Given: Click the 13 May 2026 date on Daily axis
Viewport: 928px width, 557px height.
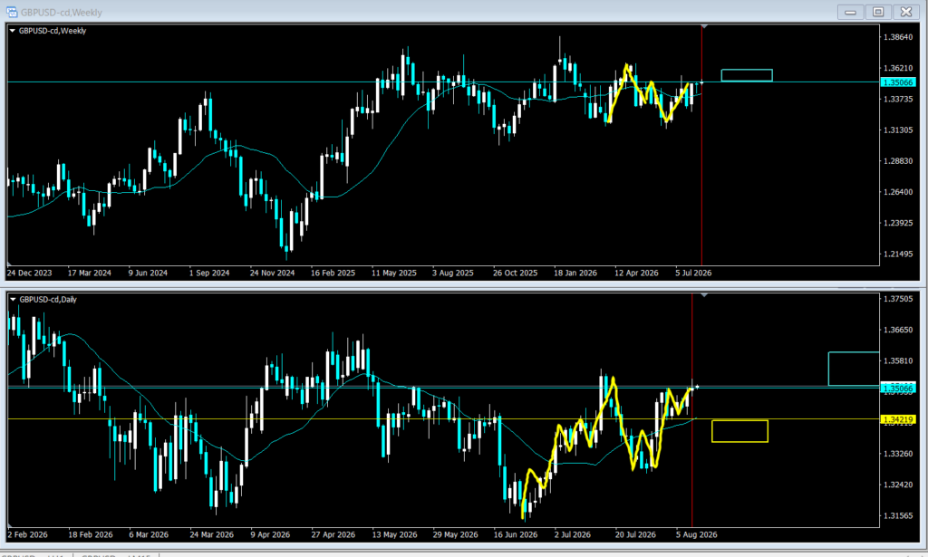Looking at the screenshot, I should [x=395, y=534].
